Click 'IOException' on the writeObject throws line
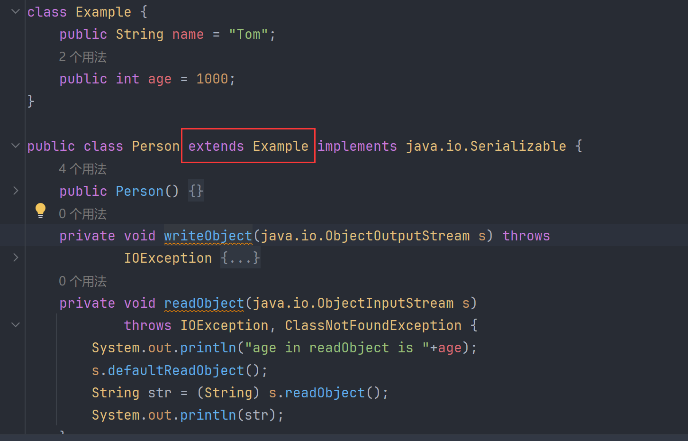This screenshot has height=441, width=688. point(168,258)
